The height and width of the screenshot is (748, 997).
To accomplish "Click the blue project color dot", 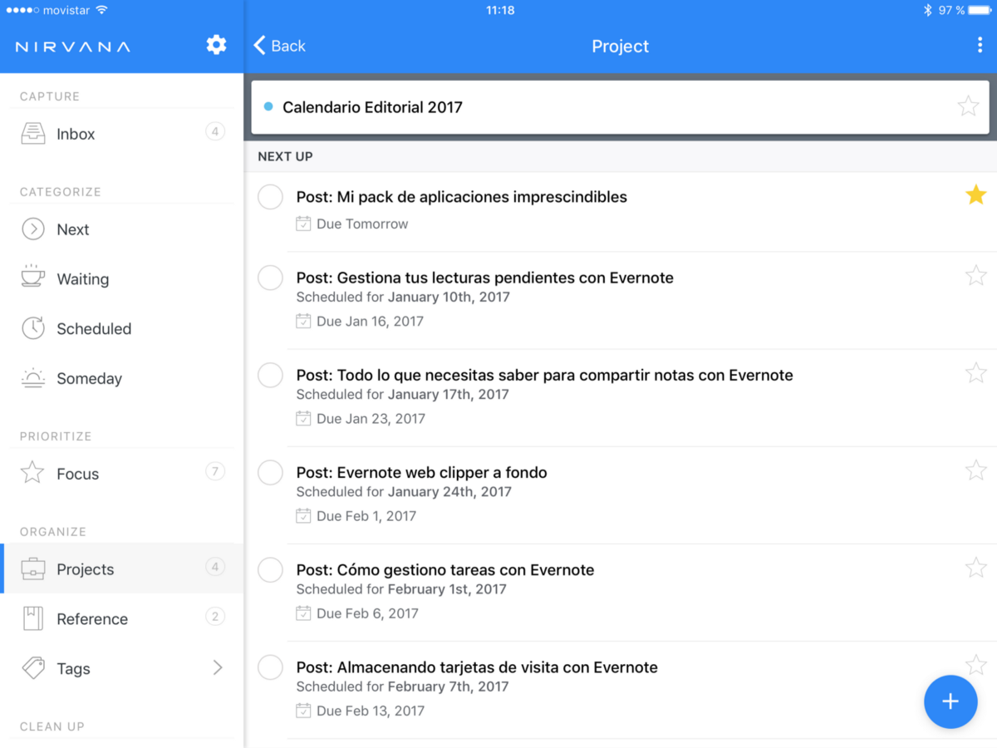I will [268, 106].
